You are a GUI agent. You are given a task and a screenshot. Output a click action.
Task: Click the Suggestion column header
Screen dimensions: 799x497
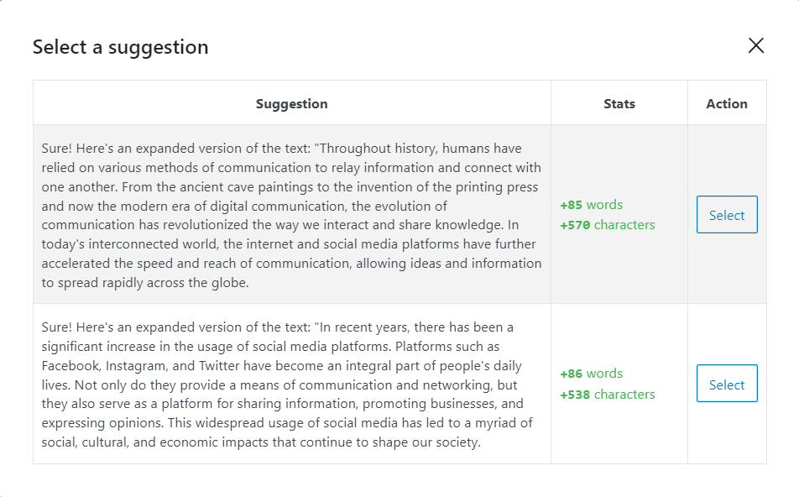click(x=291, y=103)
